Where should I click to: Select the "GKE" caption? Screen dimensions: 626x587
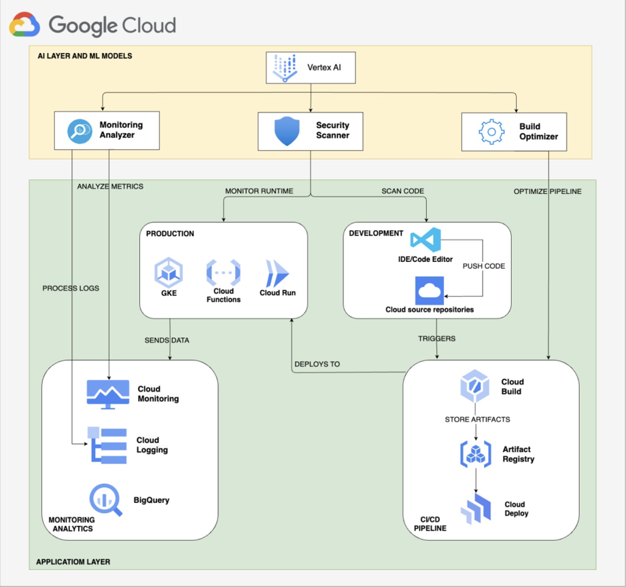click(x=169, y=293)
